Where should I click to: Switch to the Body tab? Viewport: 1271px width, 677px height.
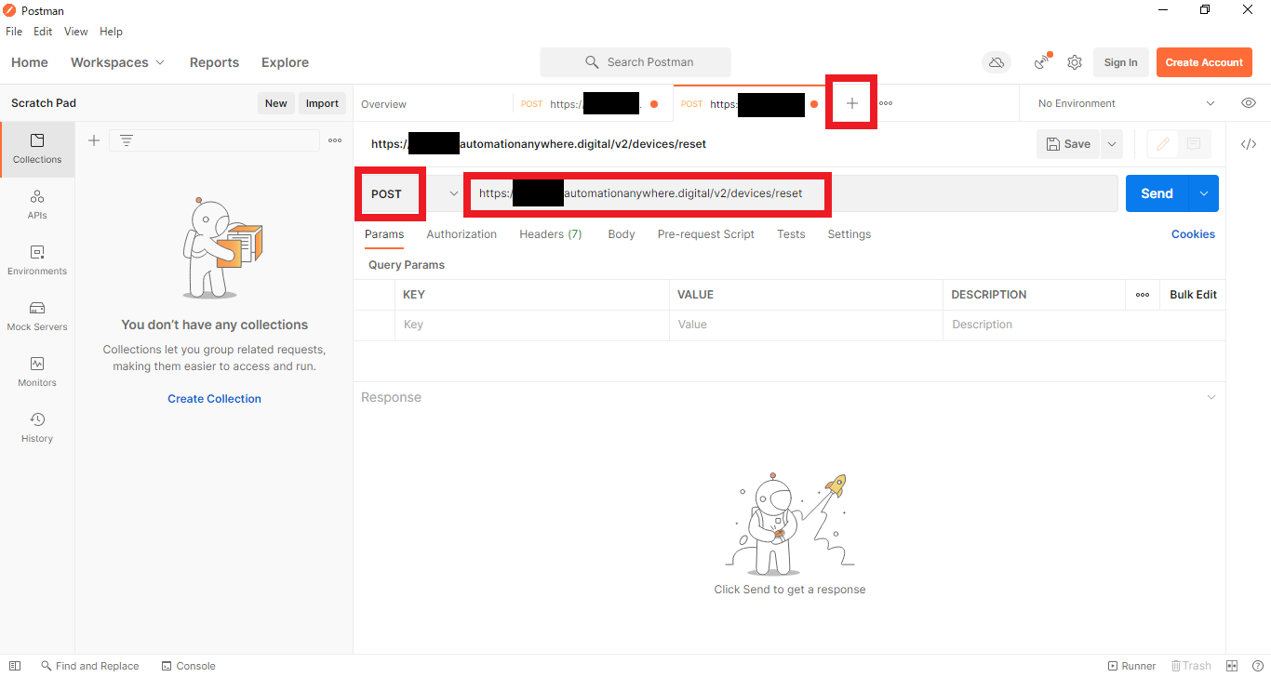622,234
